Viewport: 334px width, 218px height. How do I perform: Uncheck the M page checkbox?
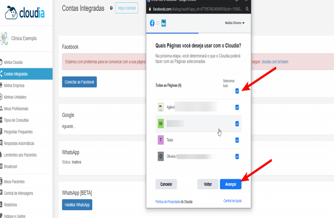[237, 124]
